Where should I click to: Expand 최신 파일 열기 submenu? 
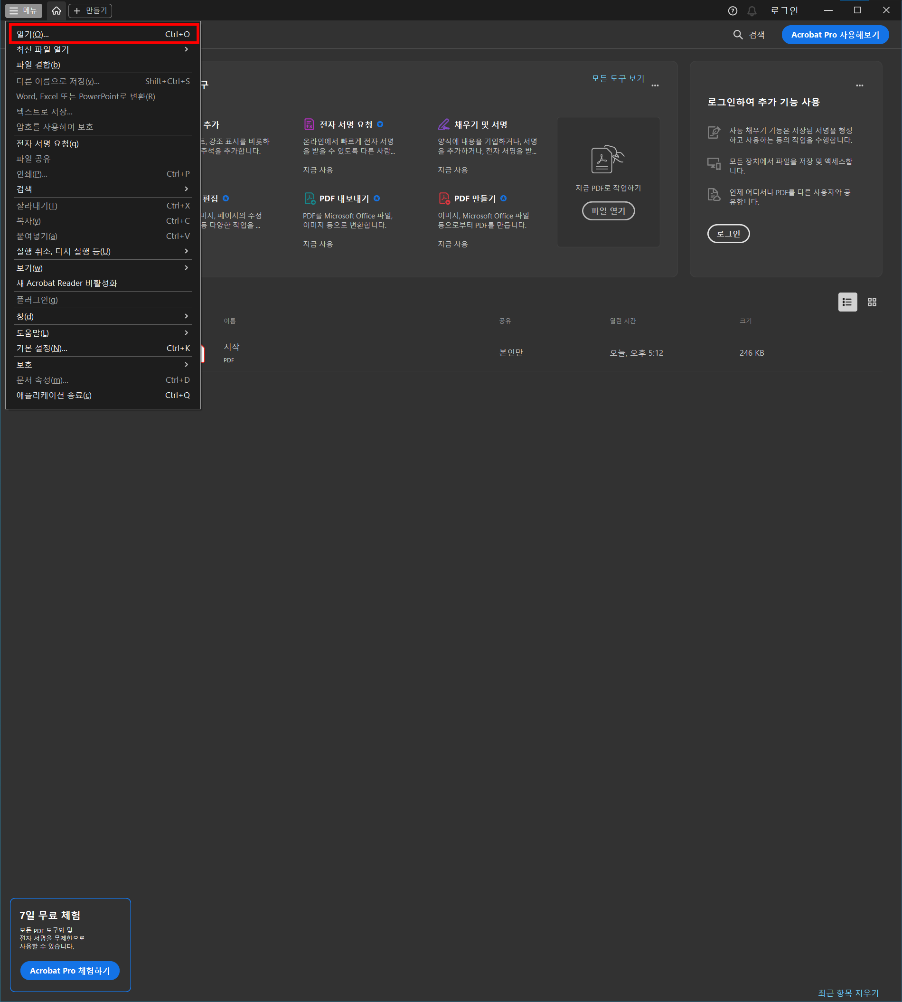[103, 49]
